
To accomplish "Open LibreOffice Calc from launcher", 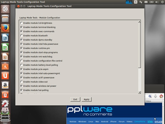I will click(5, 47).
